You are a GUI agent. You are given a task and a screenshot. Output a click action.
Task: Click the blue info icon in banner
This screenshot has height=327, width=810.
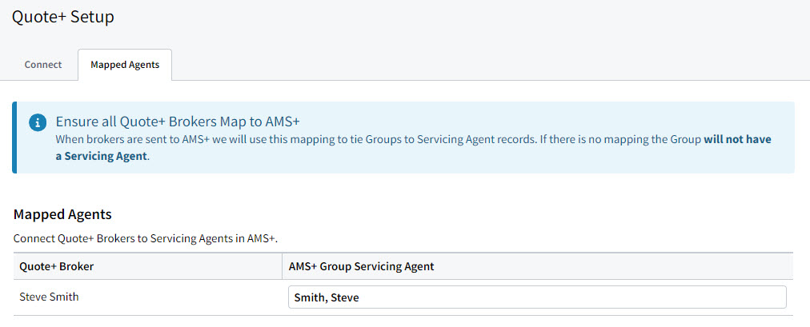click(38, 123)
